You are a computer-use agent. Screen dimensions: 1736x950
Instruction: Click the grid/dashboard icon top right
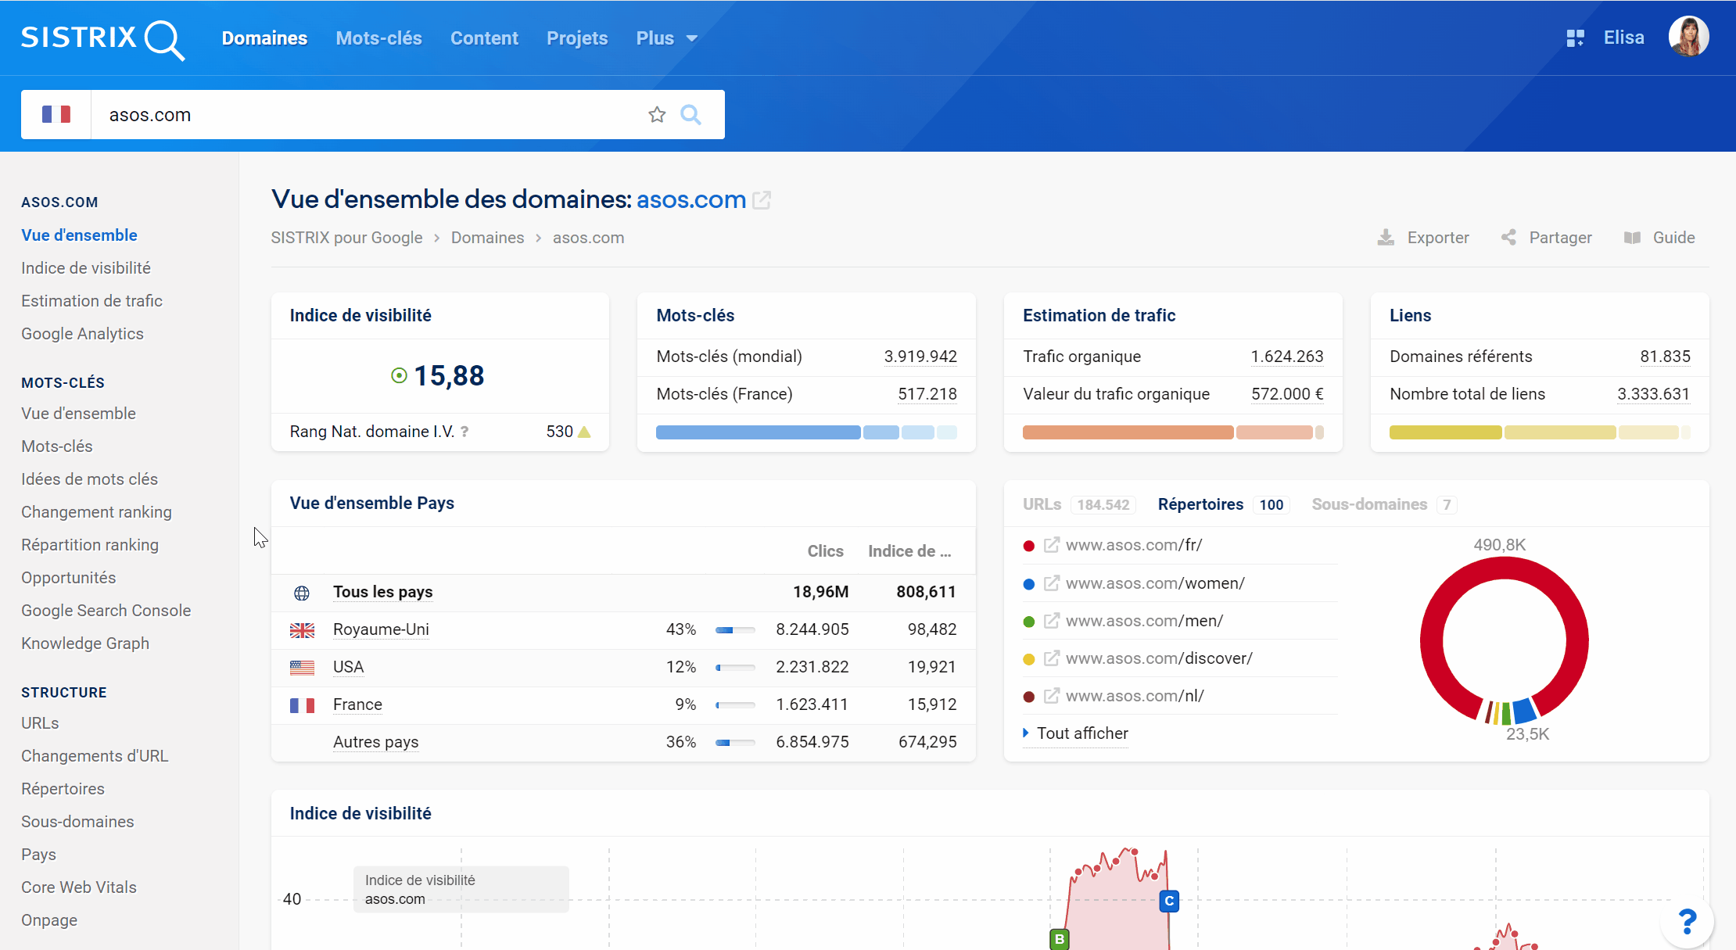coord(1575,38)
